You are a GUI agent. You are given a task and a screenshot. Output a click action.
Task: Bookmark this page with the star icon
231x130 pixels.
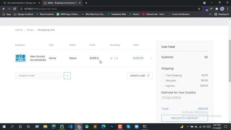point(199,9)
